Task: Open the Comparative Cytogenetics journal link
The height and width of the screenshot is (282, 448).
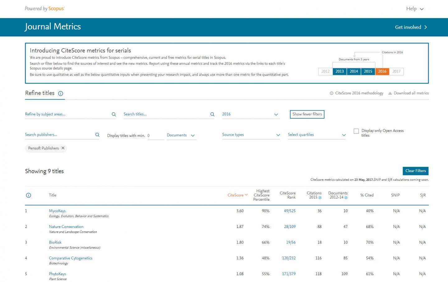Action: [x=71, y=258]
